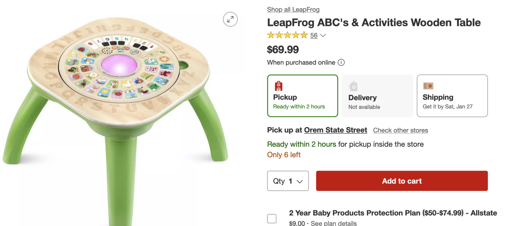This screenshot has width=515, height=226.
Task: Expand the product image to fullscreen
Action: click(230, 19)
